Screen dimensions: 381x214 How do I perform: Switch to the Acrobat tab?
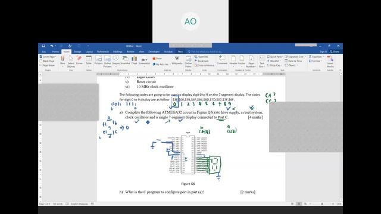168,52
